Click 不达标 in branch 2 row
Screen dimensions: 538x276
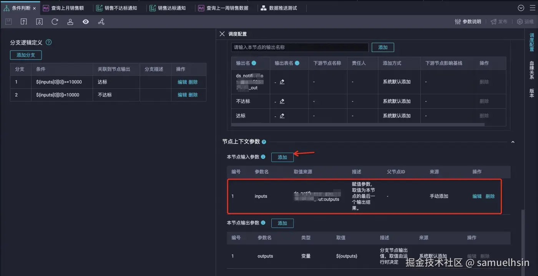105,95
